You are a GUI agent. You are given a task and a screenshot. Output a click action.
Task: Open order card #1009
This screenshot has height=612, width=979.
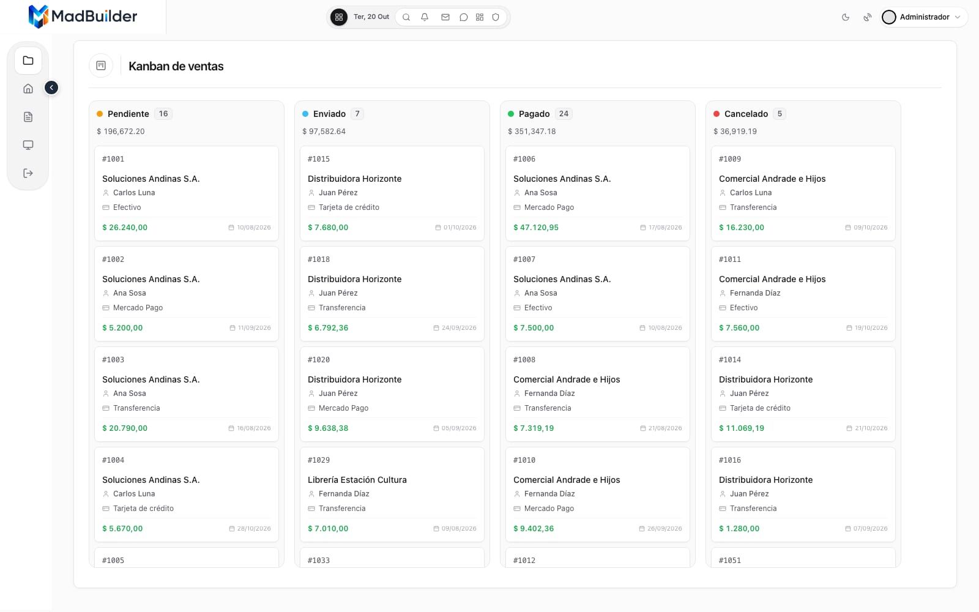click(803, 193)
